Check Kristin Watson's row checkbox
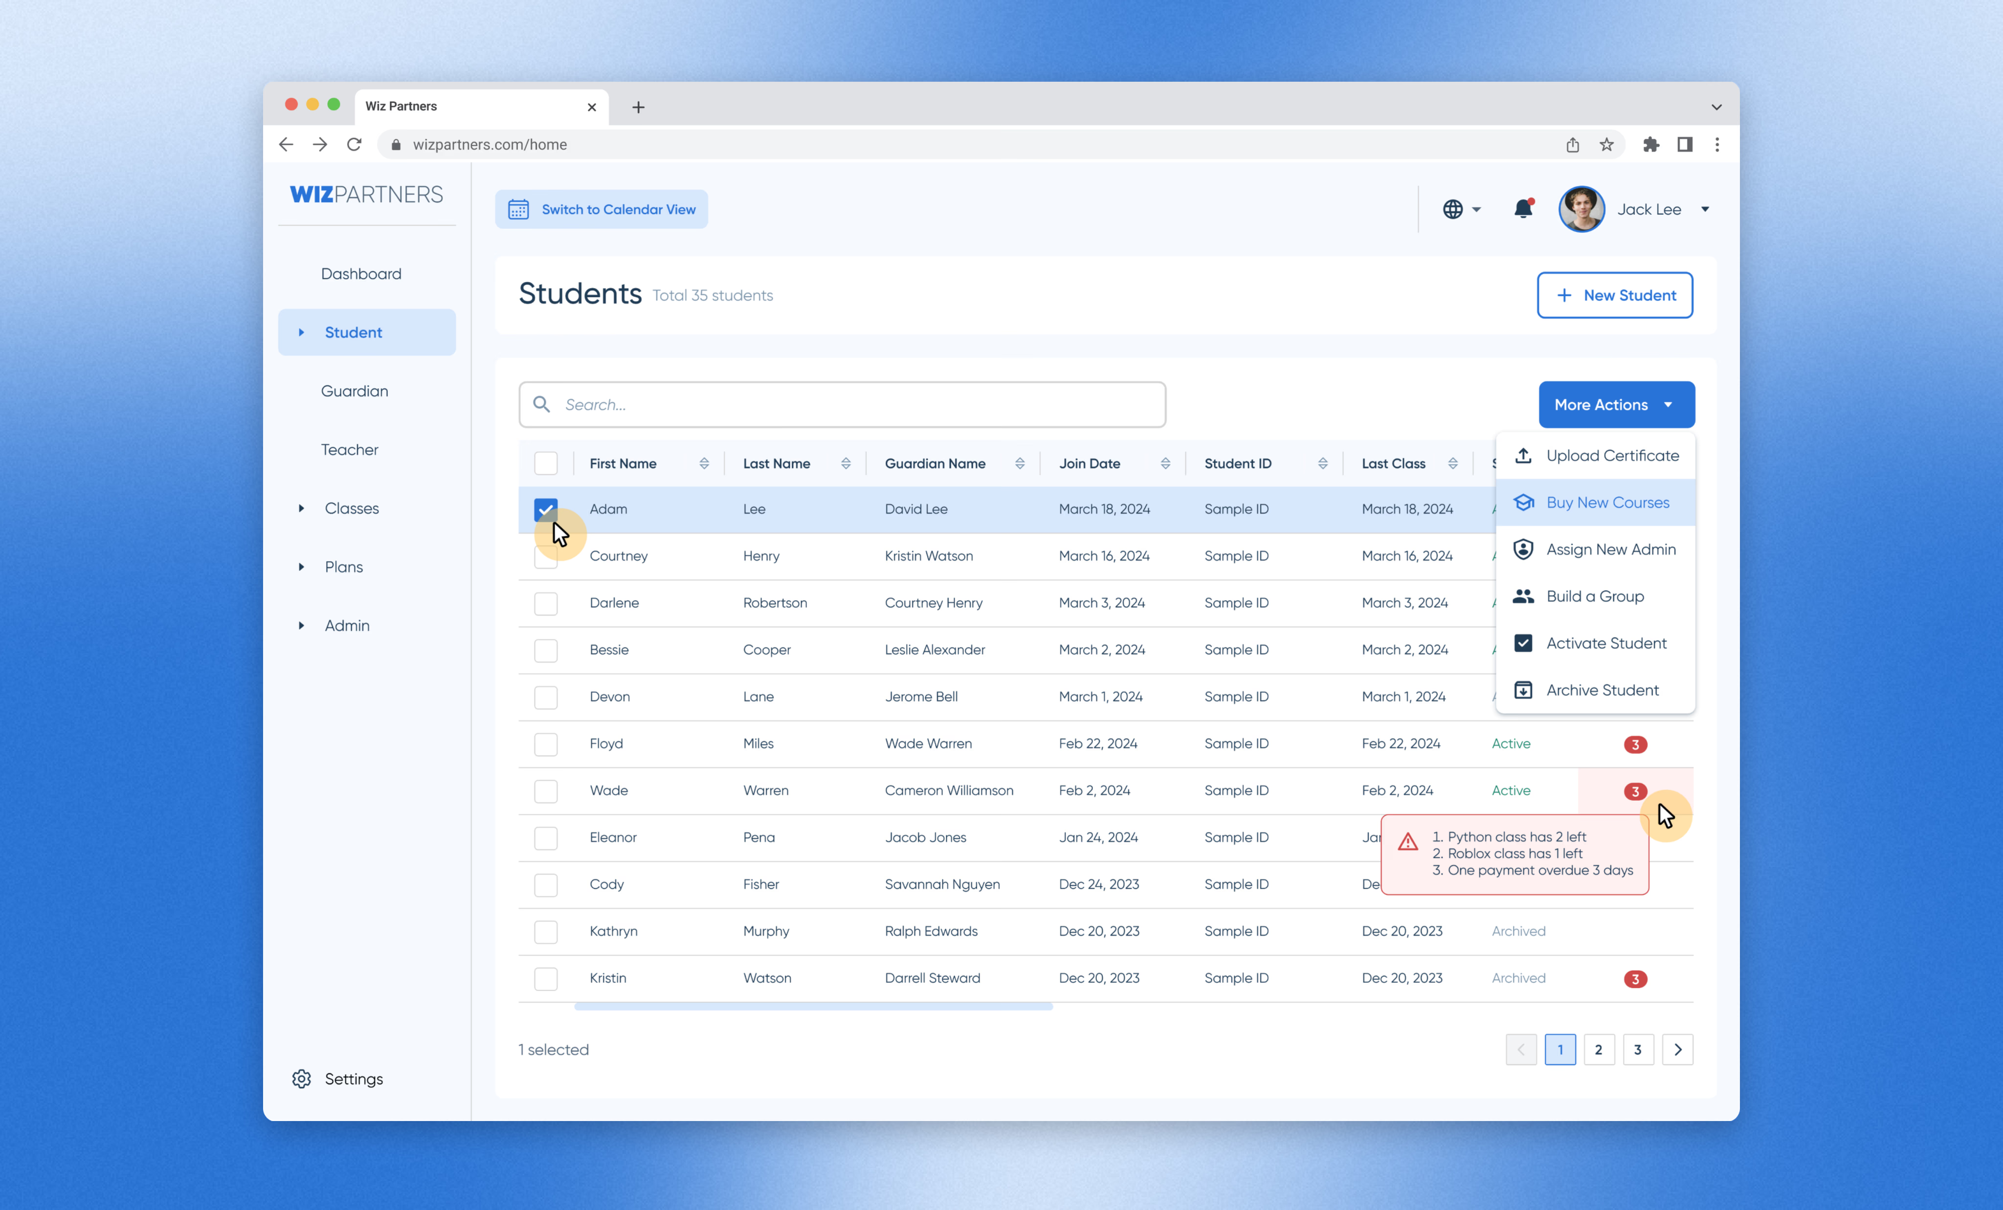This screenshot has height=1210, width=2003. pyautogui.click(x=545, y=978)
